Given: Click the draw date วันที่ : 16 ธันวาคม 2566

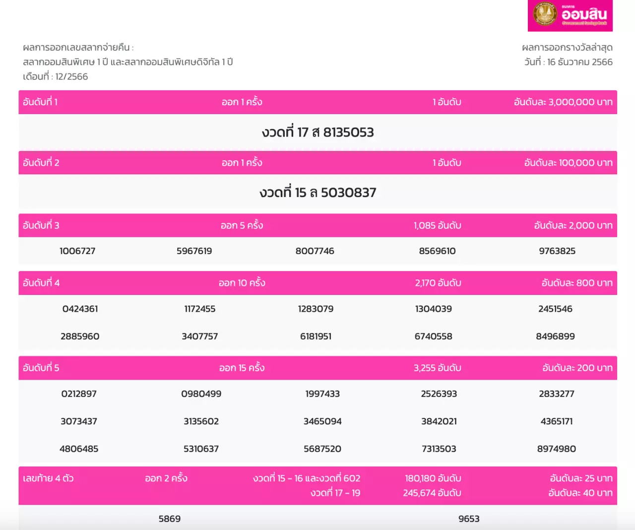Looking at the screenshot, I should (569, 62).
